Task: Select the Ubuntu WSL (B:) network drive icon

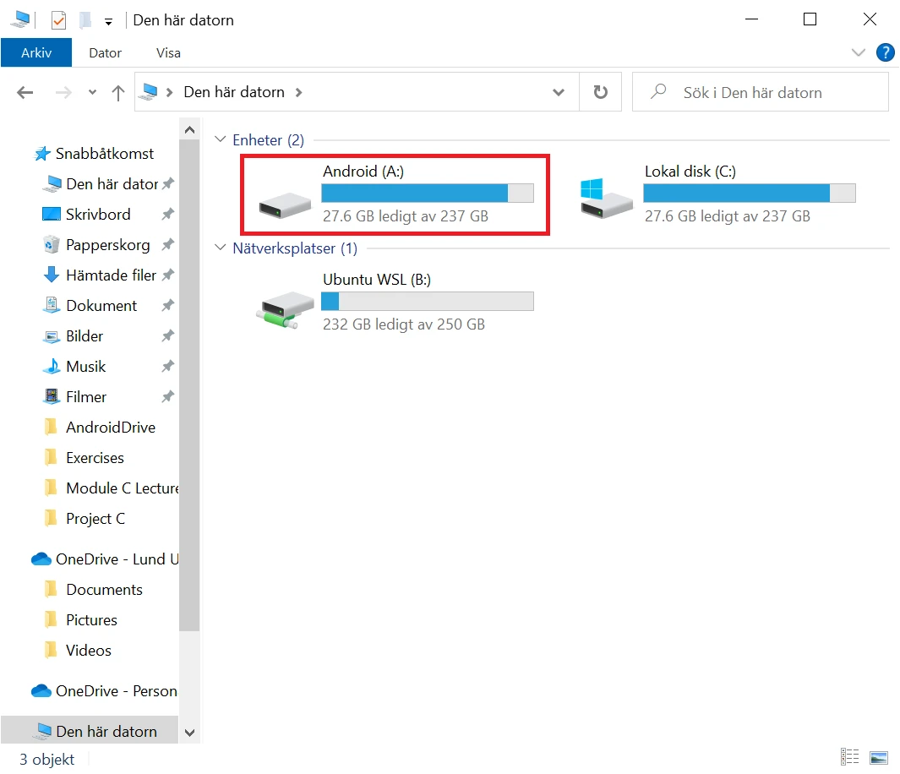Action: point(285,309)
